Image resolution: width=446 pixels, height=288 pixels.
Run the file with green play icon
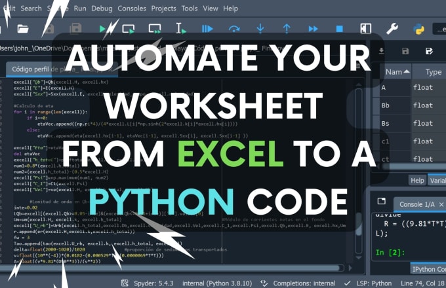[103, 29]
